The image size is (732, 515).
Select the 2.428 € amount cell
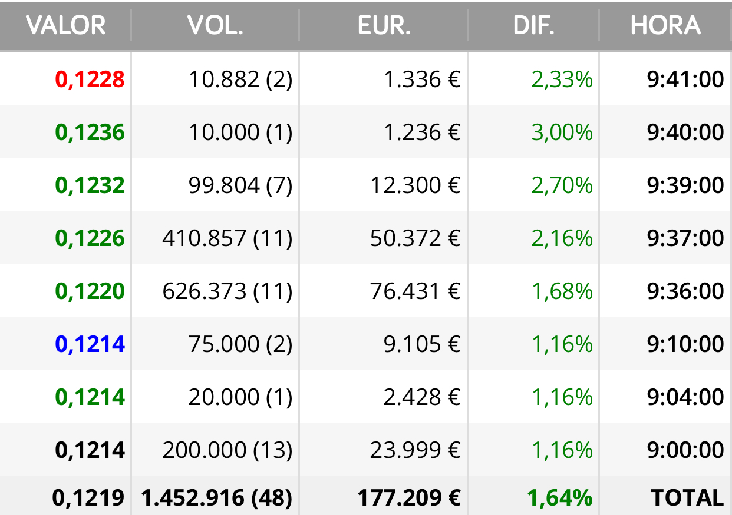(x=421, y=397)
